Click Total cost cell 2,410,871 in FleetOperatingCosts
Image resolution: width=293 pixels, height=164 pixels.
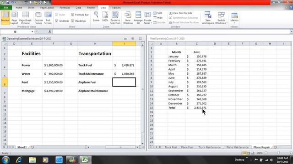[196, 108]
